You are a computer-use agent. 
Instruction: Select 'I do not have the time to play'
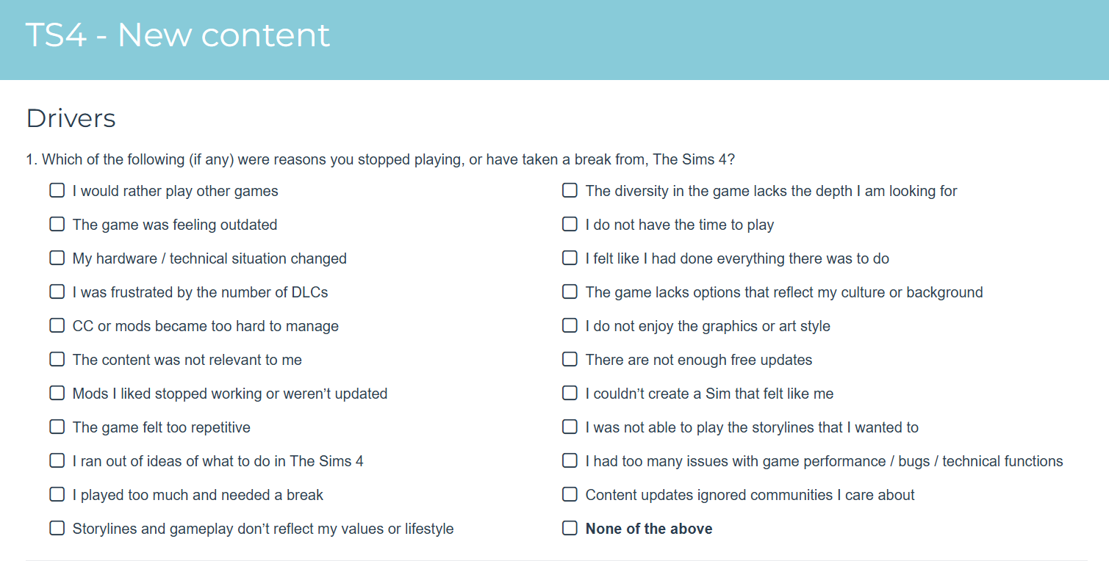pos(570,225)
